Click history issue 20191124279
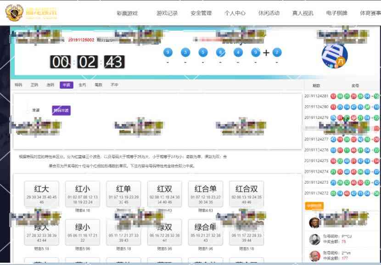This screenshot has height=265, width=381. point(316,118)
